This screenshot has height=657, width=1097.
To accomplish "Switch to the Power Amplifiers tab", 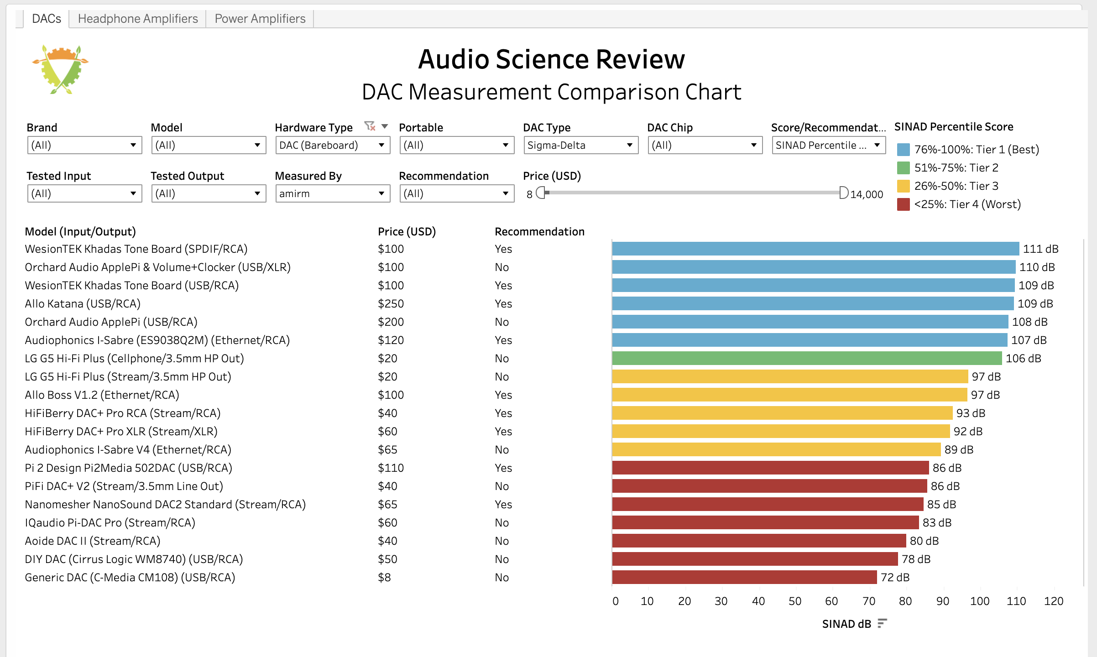I will coord(260,19).
